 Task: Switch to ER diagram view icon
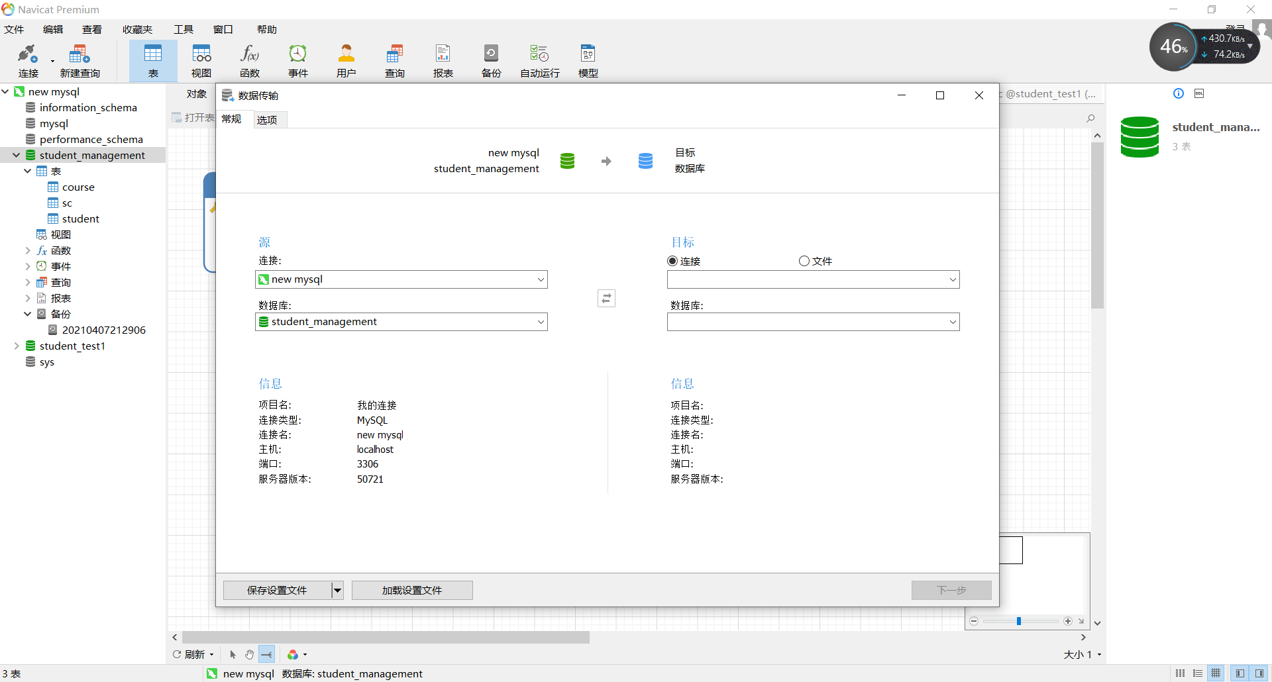(1216, 673)
